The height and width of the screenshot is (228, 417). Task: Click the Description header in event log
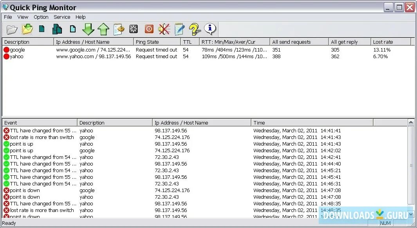pyautogui.click(x=115, y=123)
